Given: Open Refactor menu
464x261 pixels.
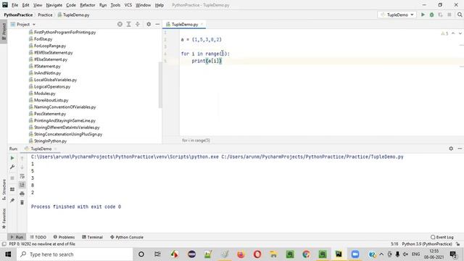Looking at the screenshot, I should coord(88,5).
